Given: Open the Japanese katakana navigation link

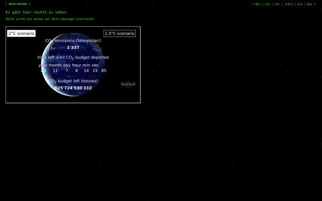Looking at the screenshot, I should click(289, 4).
